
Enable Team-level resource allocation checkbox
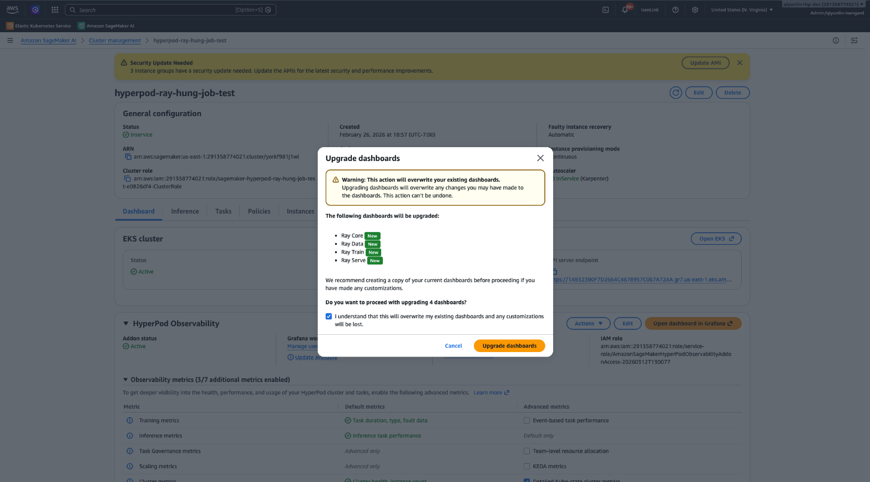click(527, 451)
